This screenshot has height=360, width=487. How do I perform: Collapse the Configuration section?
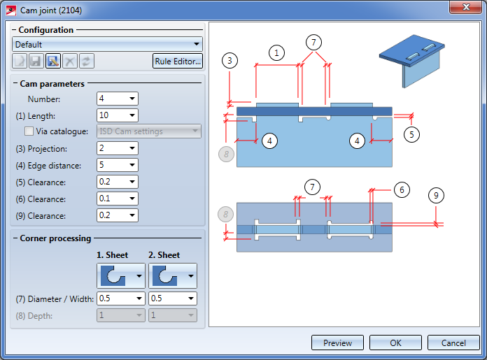[x=14, y=30]
